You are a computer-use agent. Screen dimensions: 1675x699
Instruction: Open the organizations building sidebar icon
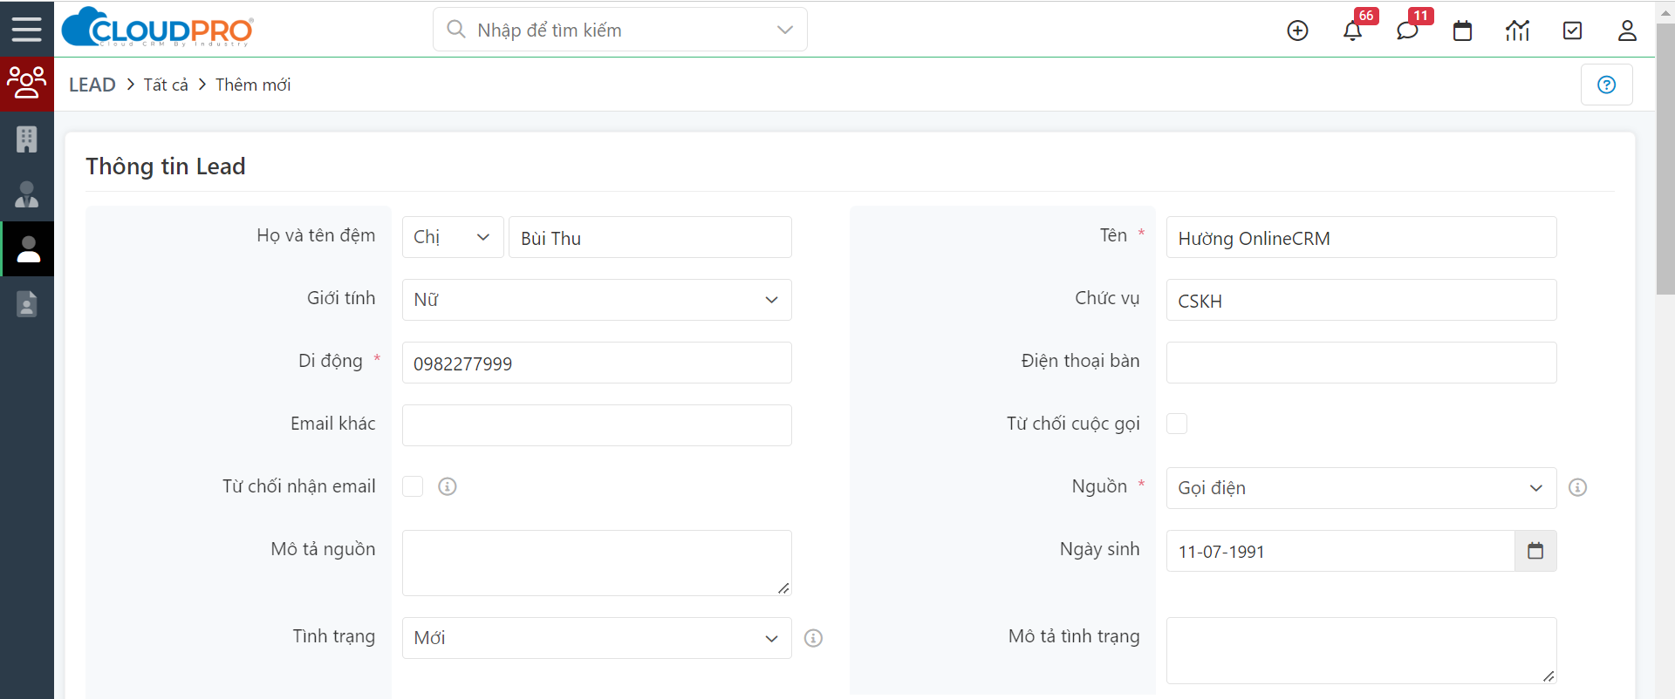click(x=27, y=139)
